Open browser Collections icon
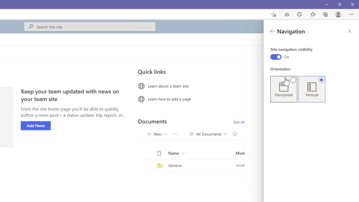Image resolution: width=359 pixels, height=202 pixels. (325, 15)
